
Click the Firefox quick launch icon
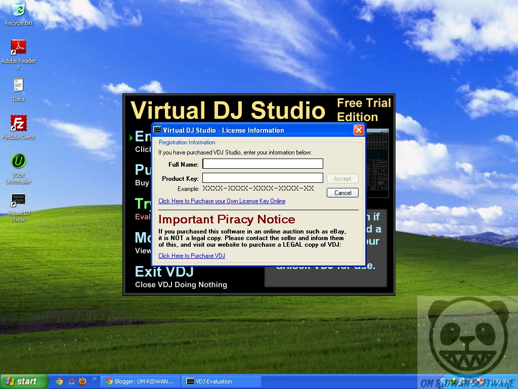(82, 381)
